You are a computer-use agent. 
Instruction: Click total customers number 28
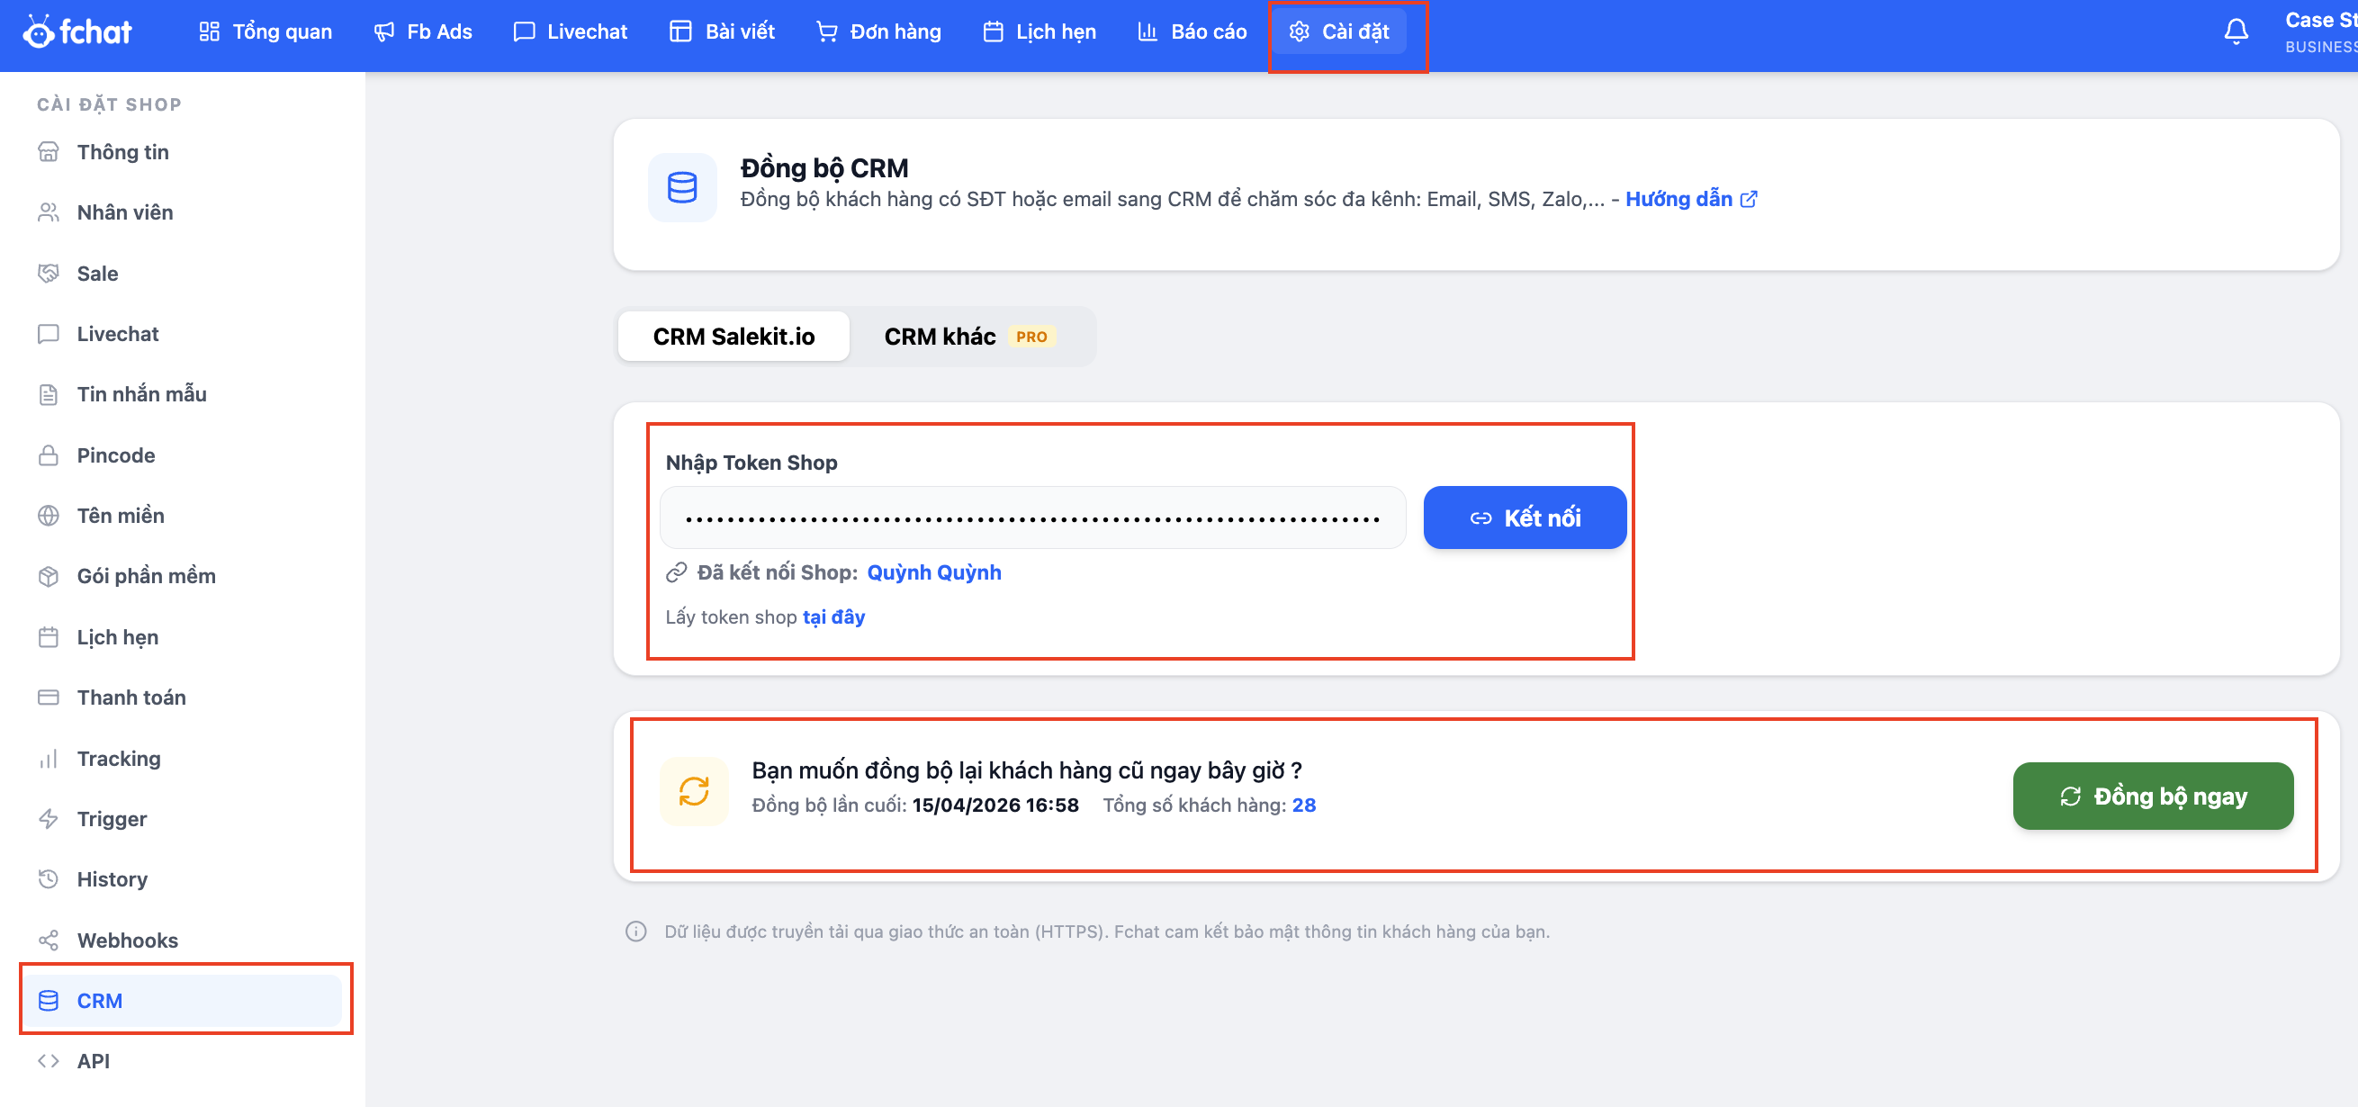click(1303, 805)
